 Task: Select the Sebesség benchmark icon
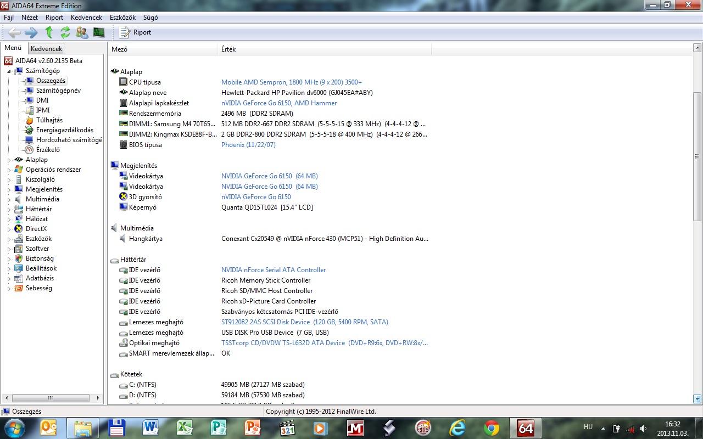(19, 288)
